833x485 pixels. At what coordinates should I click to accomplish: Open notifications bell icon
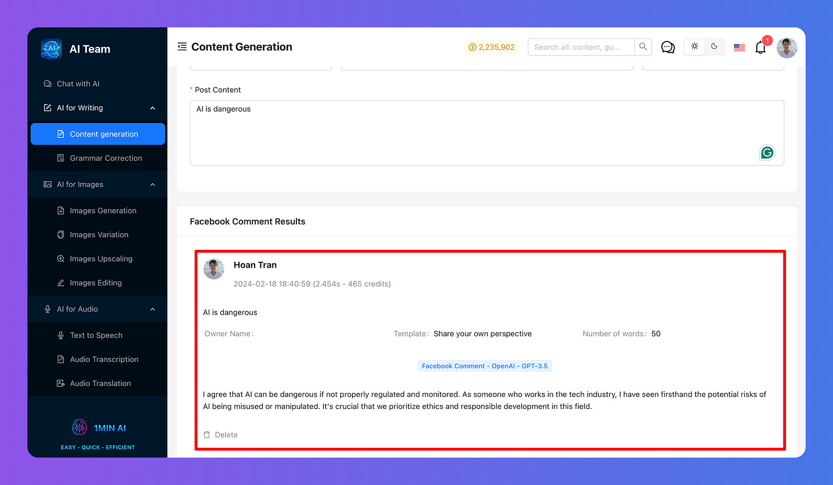pyautogui.click(x=760, y=47)
